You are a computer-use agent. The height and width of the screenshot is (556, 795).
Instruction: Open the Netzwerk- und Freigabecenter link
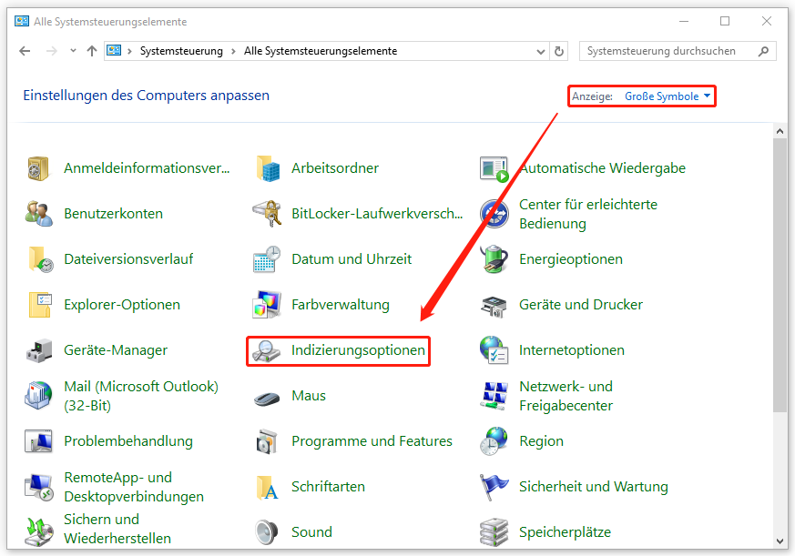pyautogui.click(x=566, y=396)
